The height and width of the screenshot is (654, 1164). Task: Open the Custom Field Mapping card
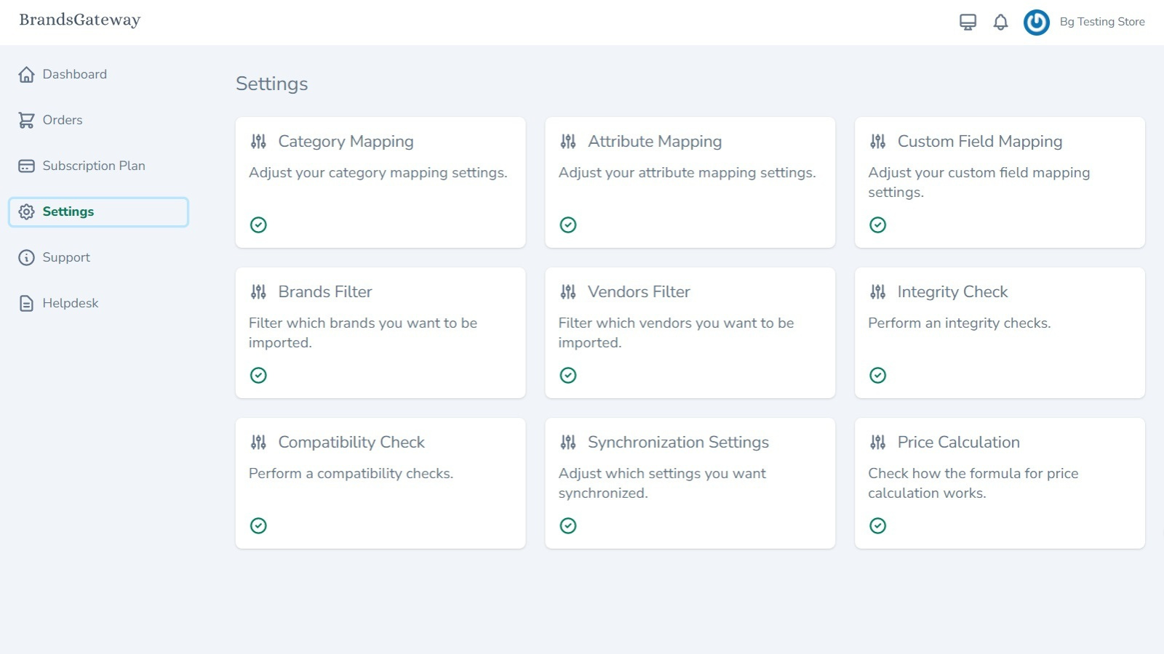click(x=979, y=142)
